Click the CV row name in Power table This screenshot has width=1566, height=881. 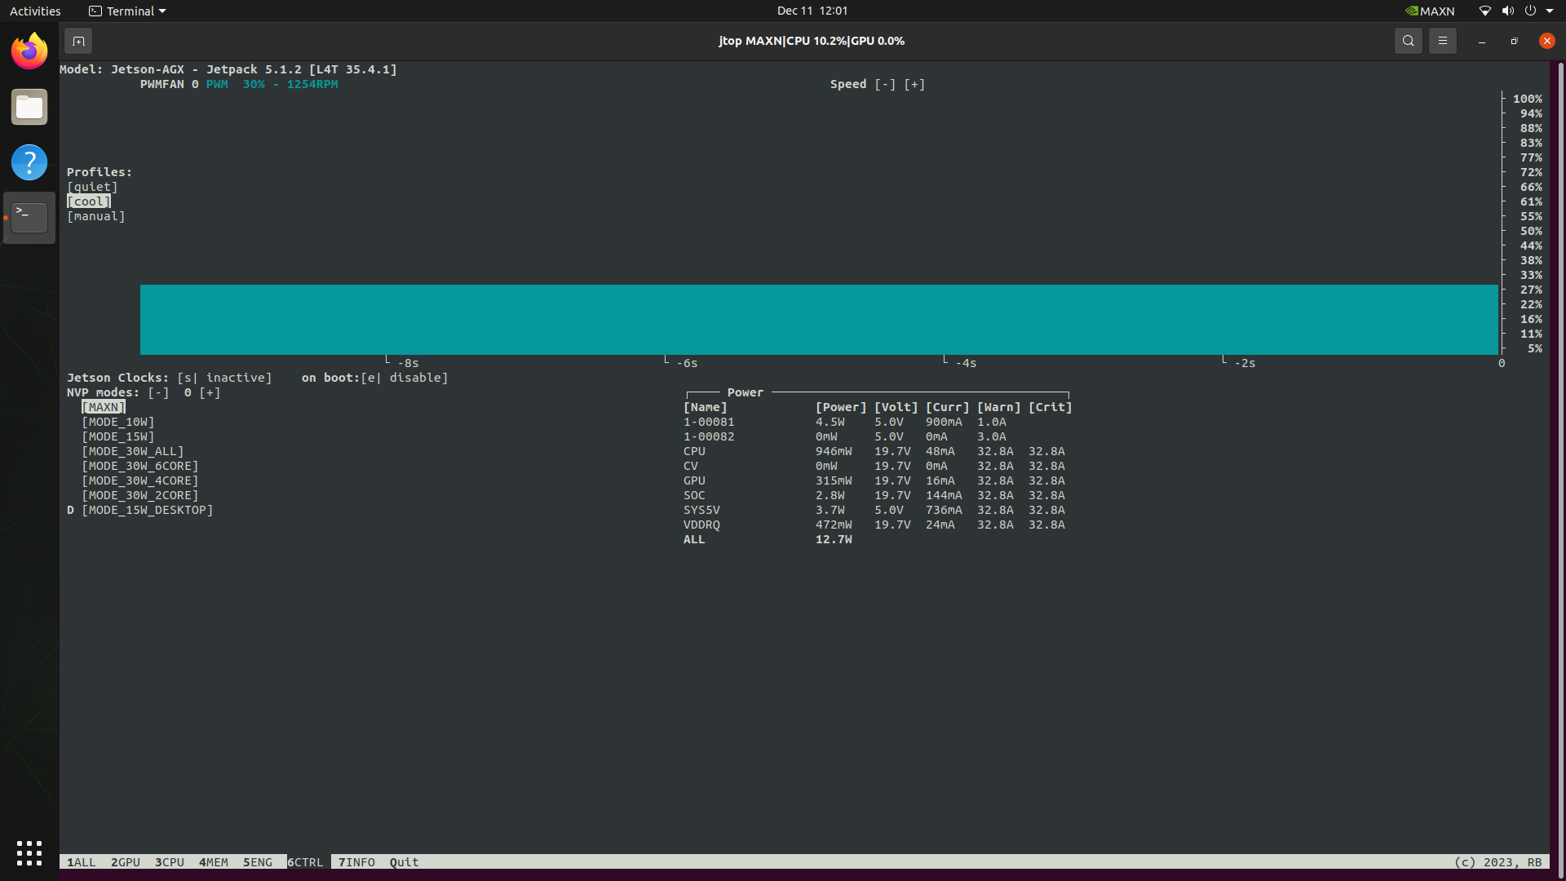point(691,466)
